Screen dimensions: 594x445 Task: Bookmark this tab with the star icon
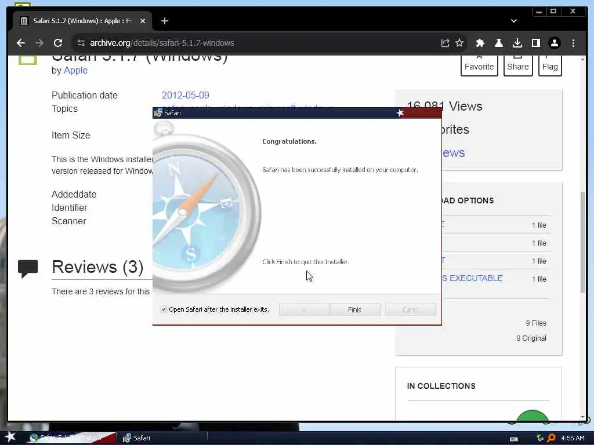[459, 43]
